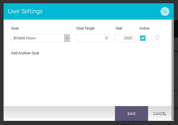The width and height of the screenshot is (178, 125).
Task: Click the Goal column label
Action: tap(15, 28)
